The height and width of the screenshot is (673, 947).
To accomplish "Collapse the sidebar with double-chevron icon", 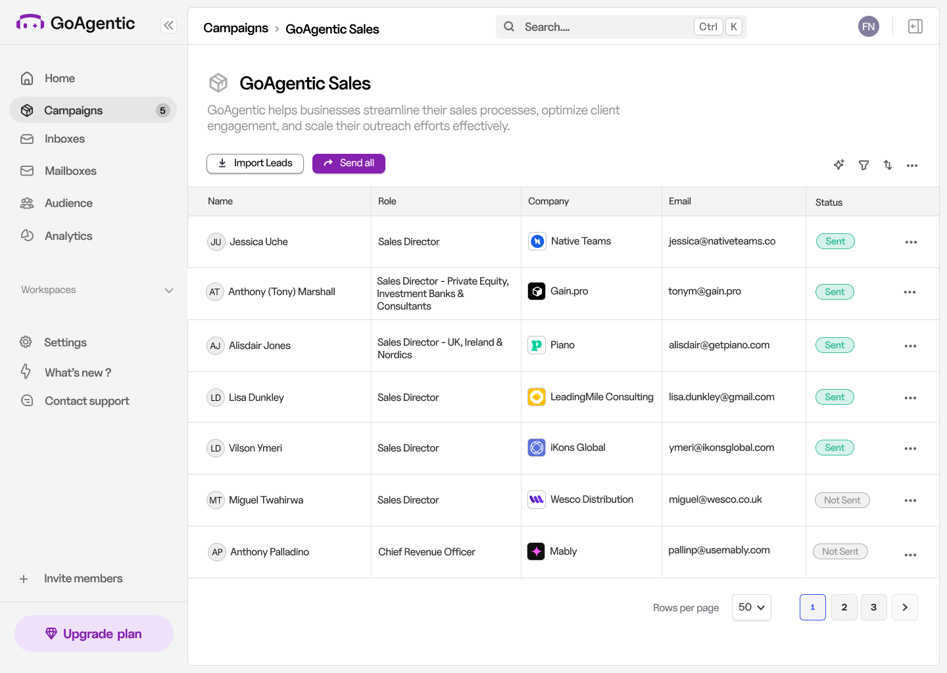I will (169, 26).
